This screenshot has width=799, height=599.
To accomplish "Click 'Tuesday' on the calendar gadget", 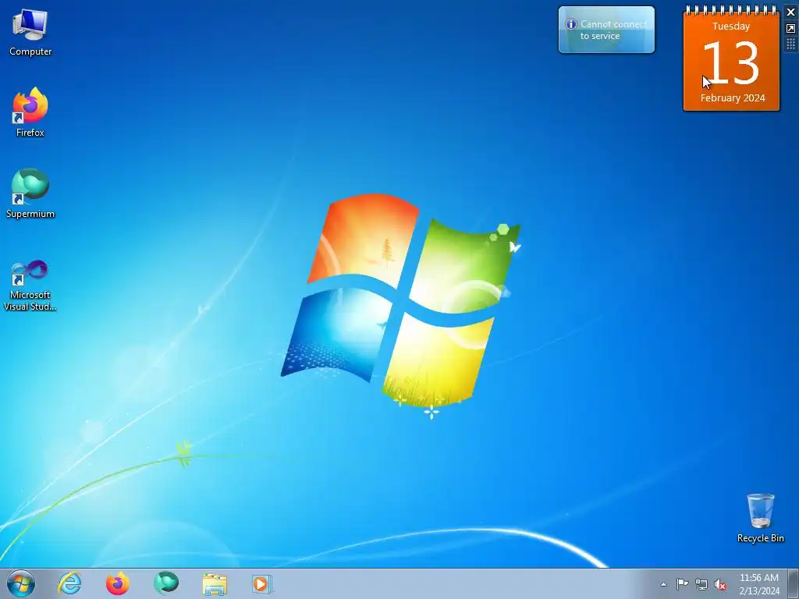I will point(730,26).
